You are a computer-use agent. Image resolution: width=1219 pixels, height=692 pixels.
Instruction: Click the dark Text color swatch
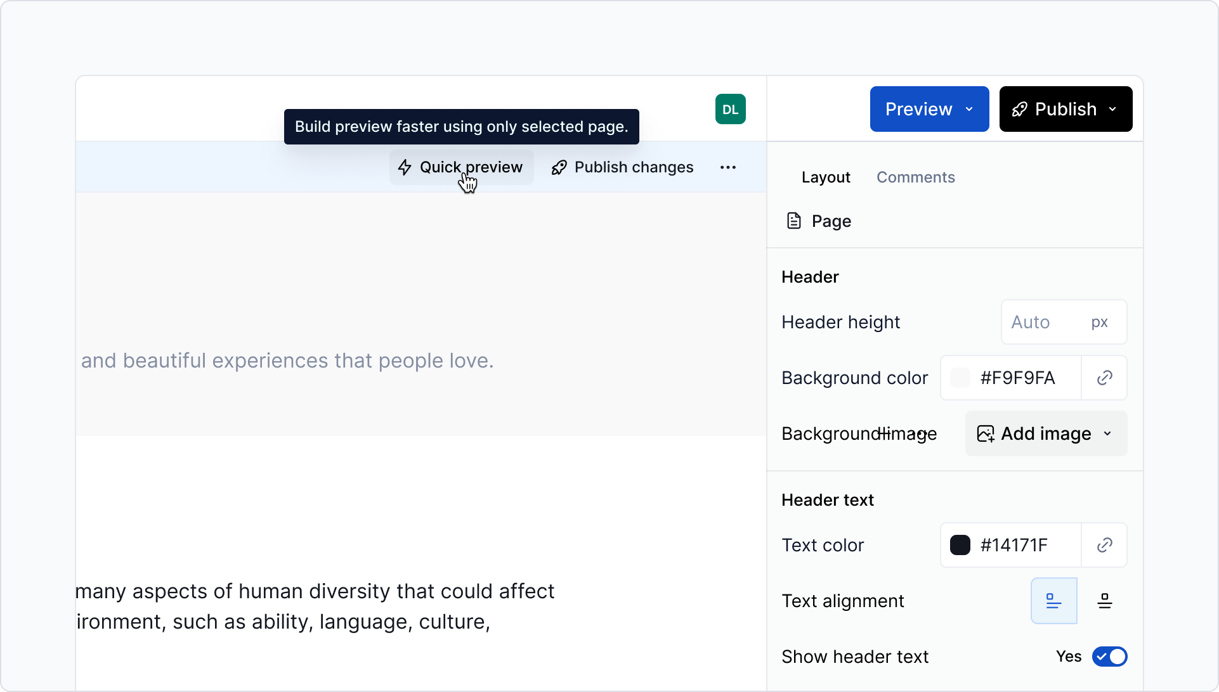click(x=960, y=545)
